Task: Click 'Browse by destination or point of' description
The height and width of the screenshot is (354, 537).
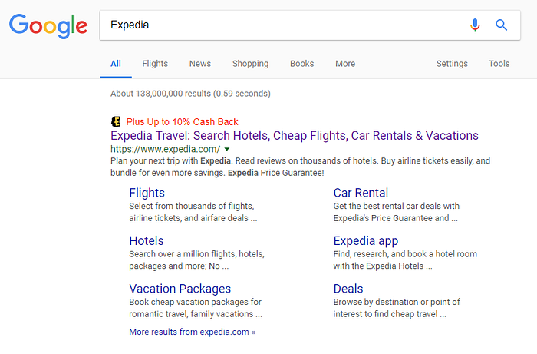Action: tap(397, 308)
